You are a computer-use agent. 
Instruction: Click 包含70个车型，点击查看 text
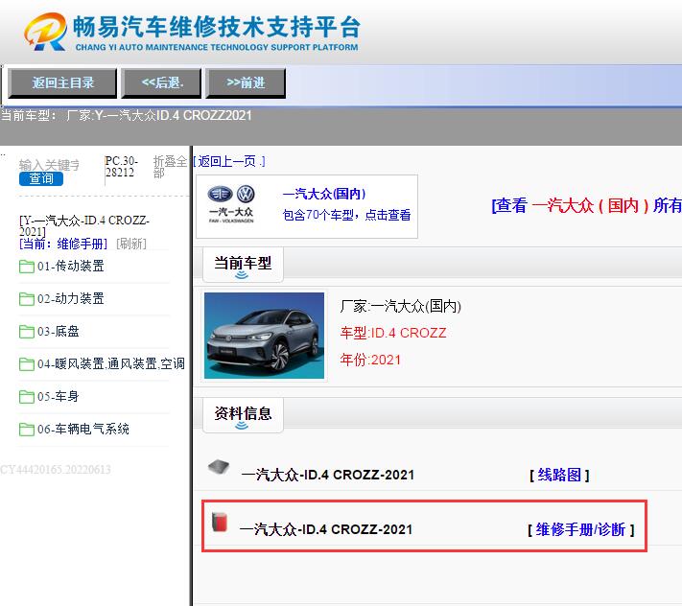click(346, 215)
